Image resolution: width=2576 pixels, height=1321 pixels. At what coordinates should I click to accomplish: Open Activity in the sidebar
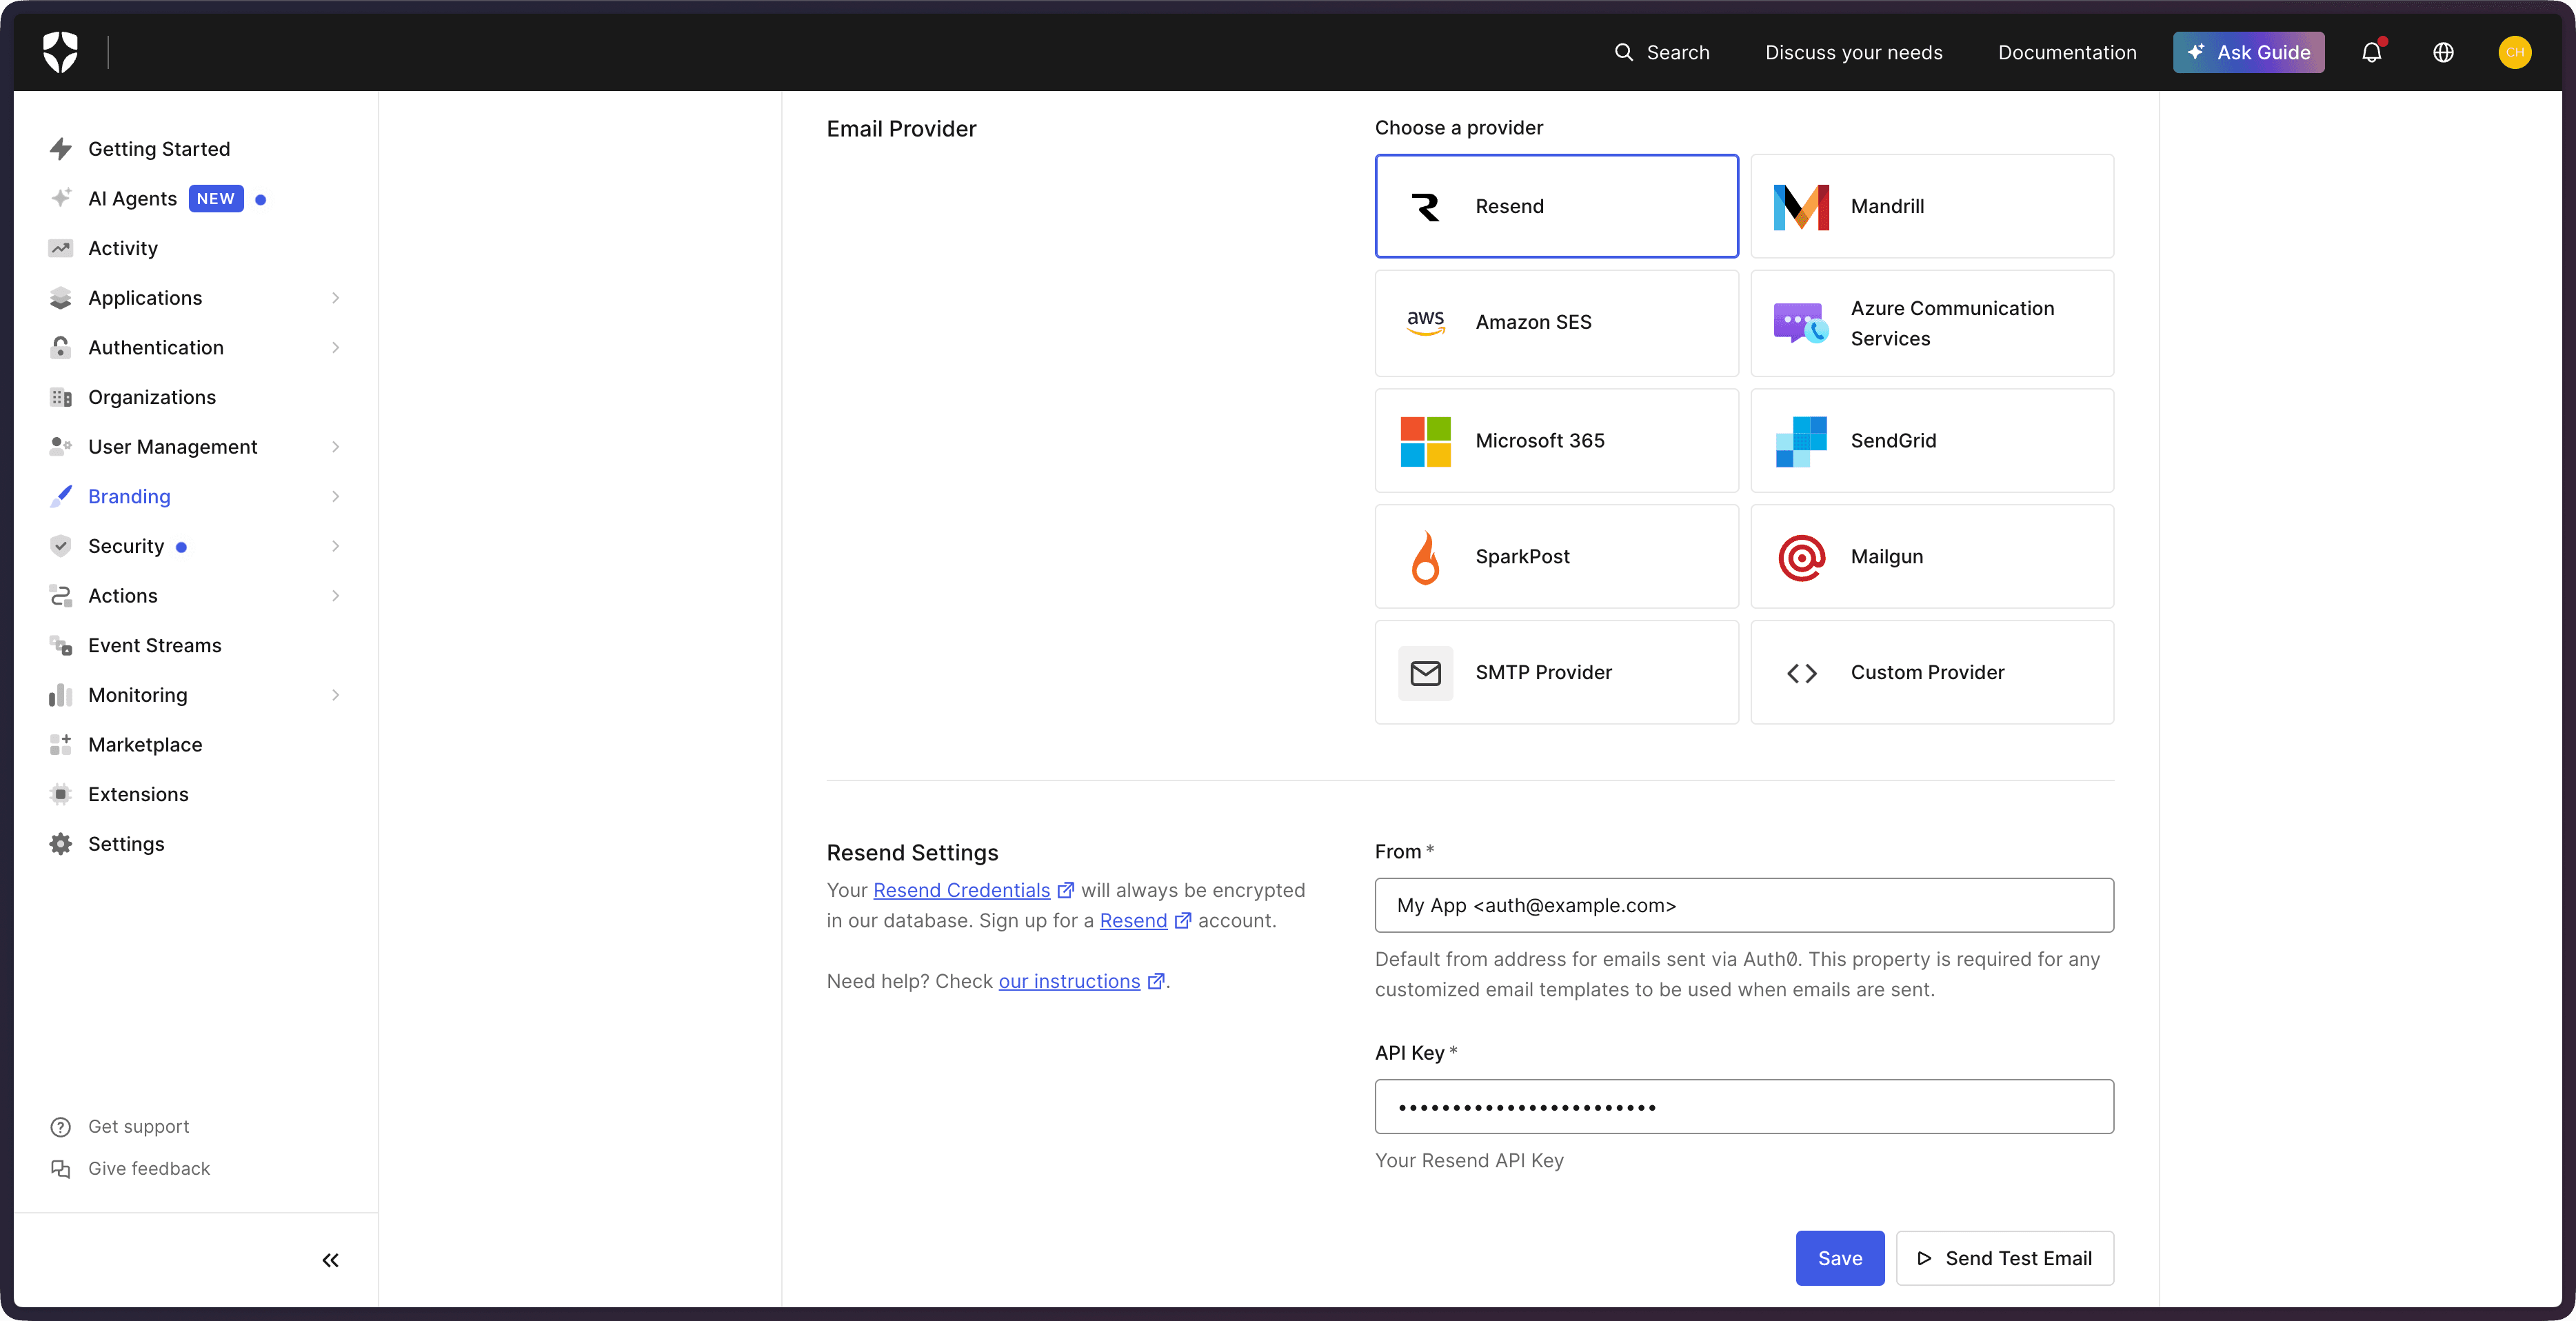point(123,248)
